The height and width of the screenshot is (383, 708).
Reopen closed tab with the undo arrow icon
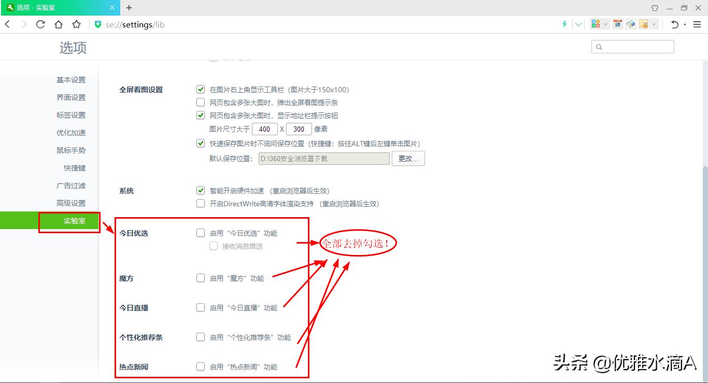pyautogui.click(x=674, y=24)
